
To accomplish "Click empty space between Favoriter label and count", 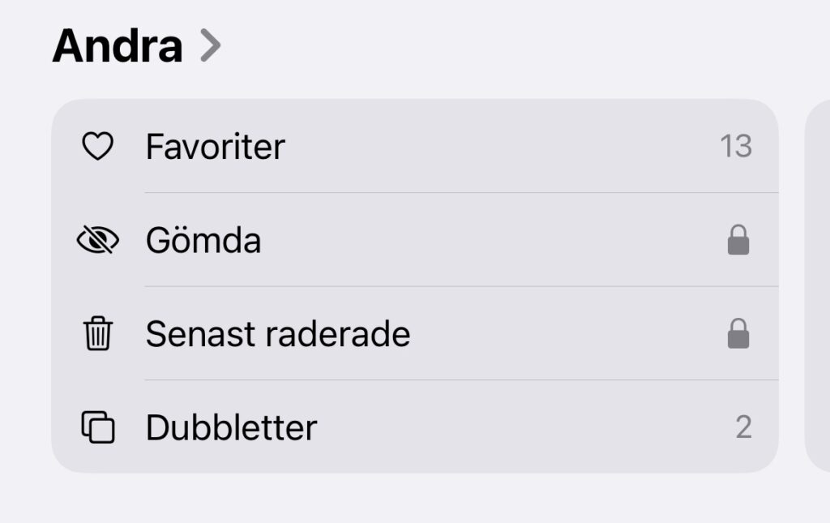I will point(503,147).
